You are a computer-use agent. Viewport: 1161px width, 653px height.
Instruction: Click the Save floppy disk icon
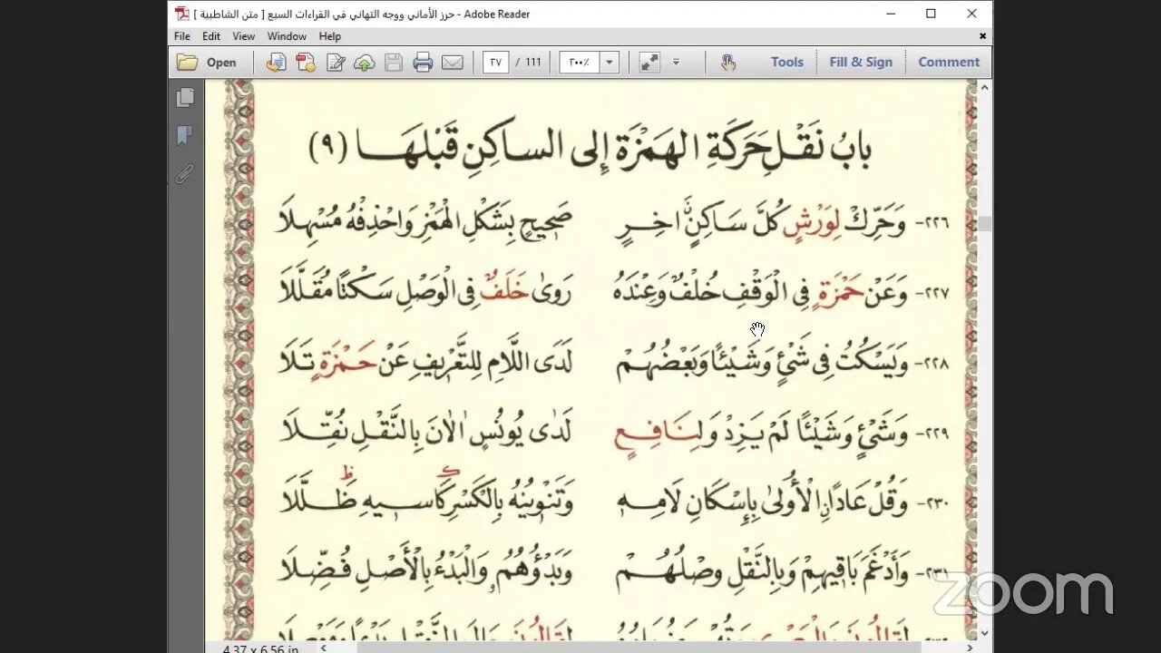pos(394,63)
